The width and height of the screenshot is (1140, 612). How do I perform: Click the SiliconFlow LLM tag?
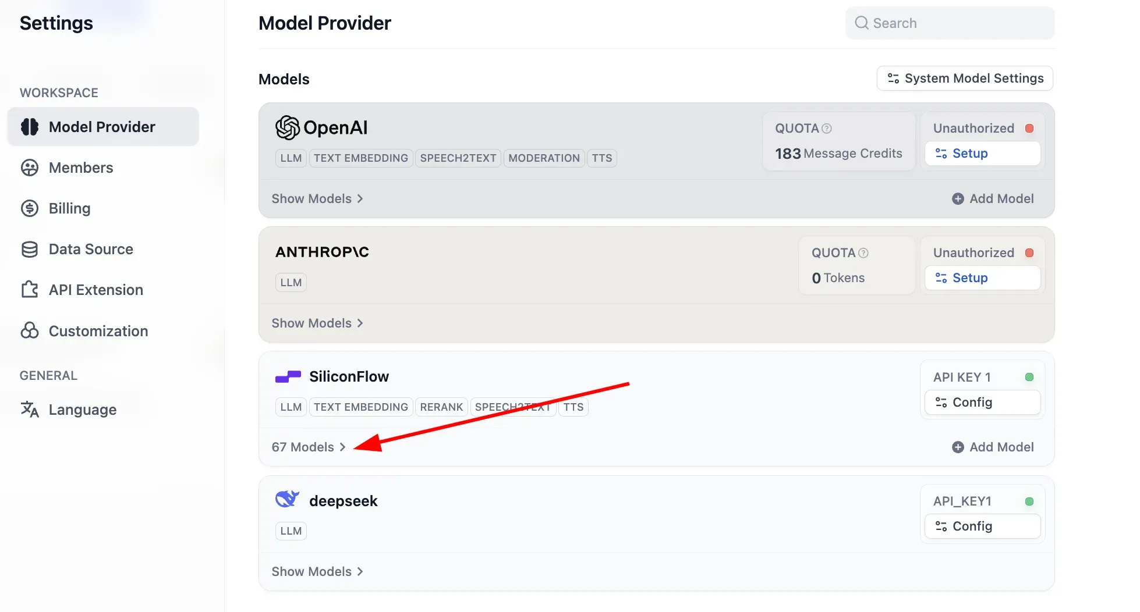(x=291, y=407)
